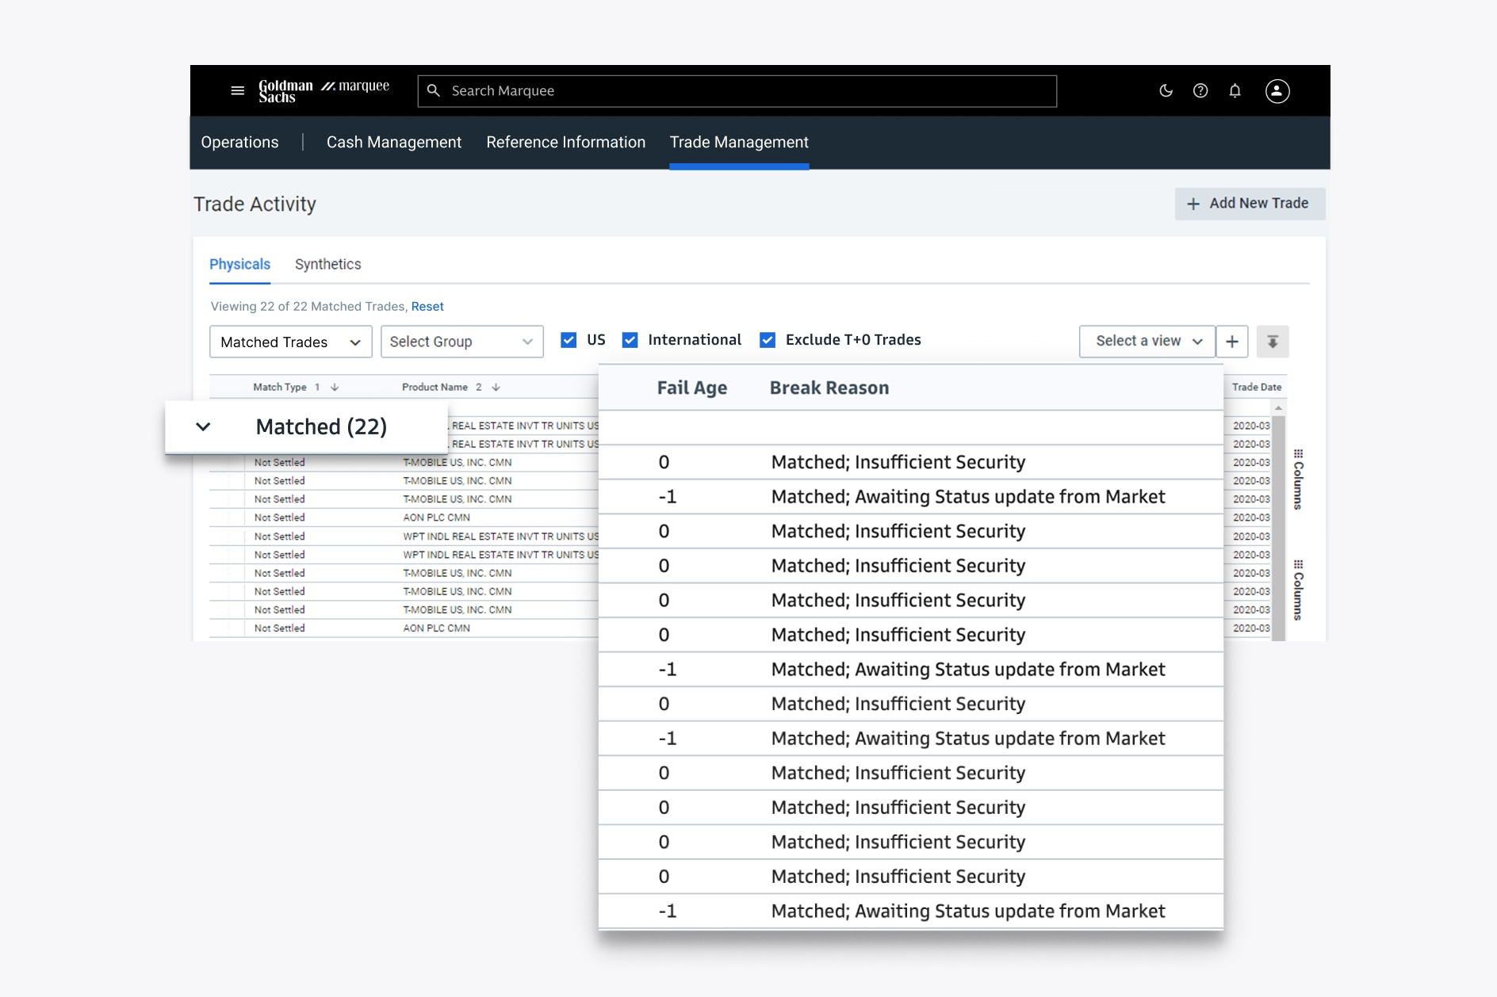
Task: Open the Matched Trades dropdown
Action: (291, 342)
